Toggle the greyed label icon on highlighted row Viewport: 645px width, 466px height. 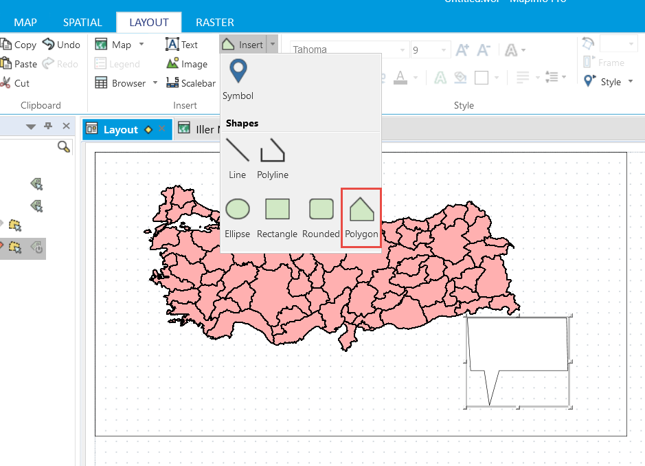(x=36, y=247)
